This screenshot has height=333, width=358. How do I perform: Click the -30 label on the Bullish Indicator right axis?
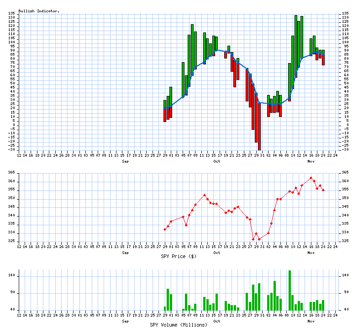346,150
